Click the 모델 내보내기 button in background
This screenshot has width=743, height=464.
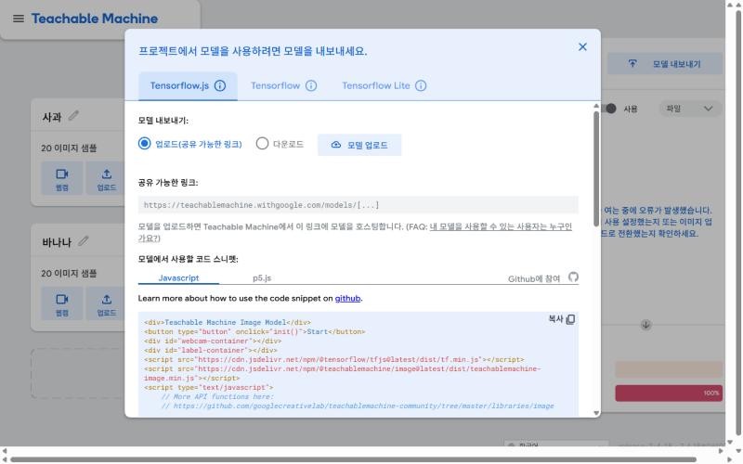(x=665, y=63)
